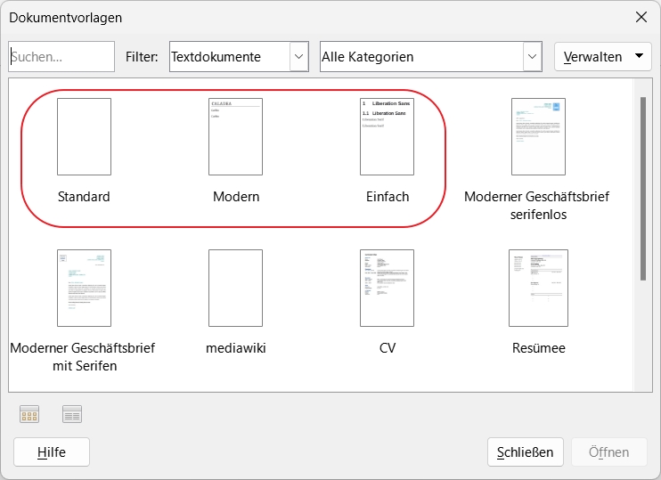Screen dimensions: 661x480
Task: Click the Öffnen button
Action: (608, 452)
